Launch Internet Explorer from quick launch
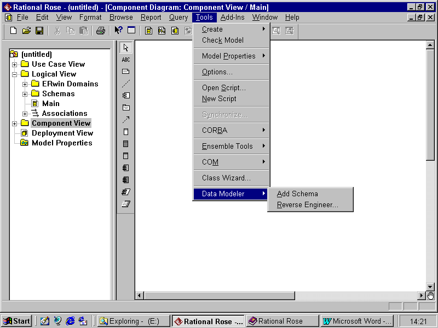The image size is (438, 328). pos(70,321)
